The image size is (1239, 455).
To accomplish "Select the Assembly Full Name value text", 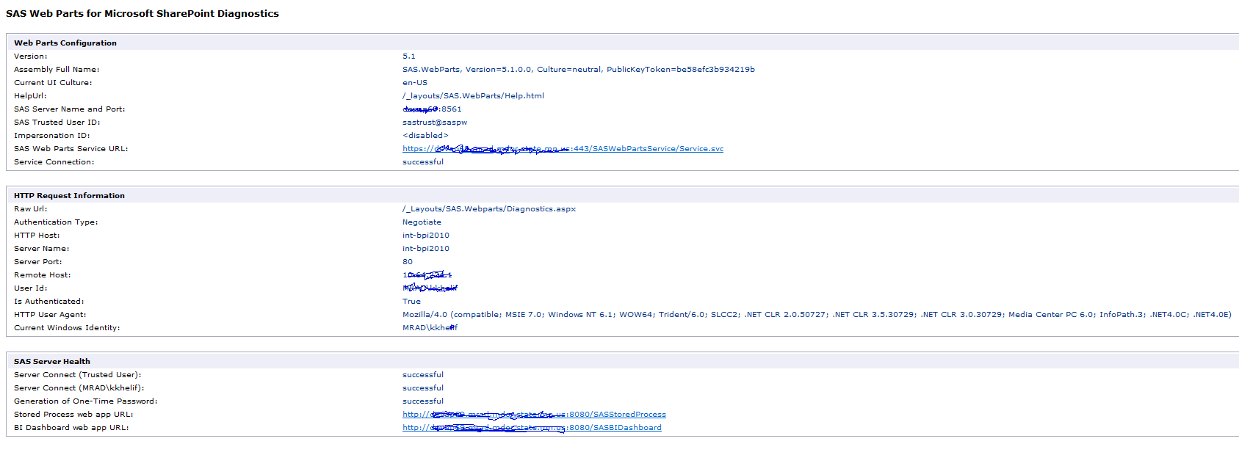I will (578, 70).
